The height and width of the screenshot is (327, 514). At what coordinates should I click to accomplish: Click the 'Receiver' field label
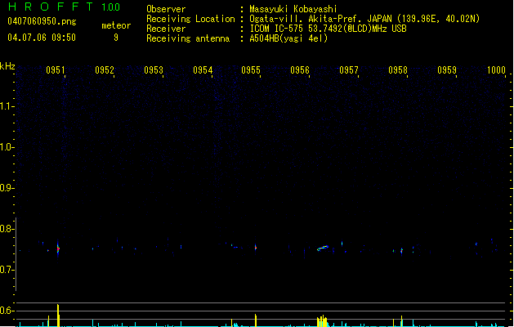(166, 29)
